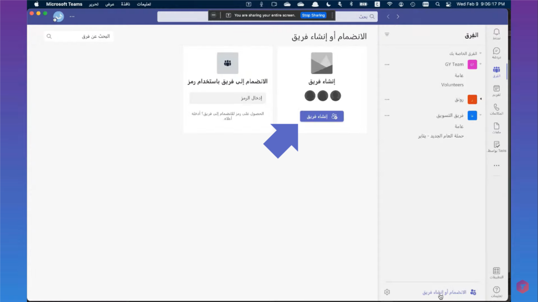Open the نافذة (Window) menu
This screenshot has width=538, height=302.
[x=125, y=4]
